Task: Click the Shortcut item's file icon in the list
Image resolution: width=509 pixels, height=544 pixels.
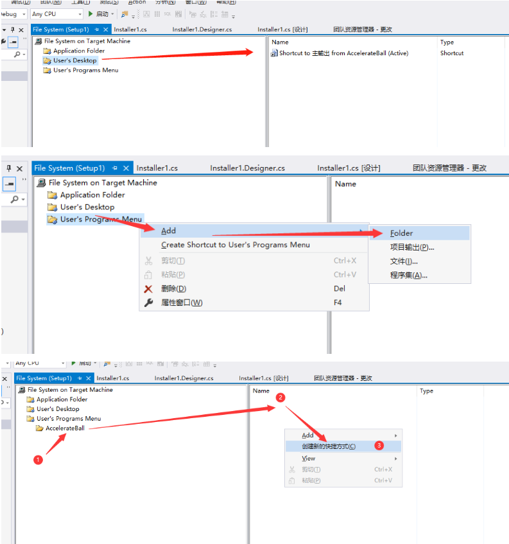Action: coord(274,53)
